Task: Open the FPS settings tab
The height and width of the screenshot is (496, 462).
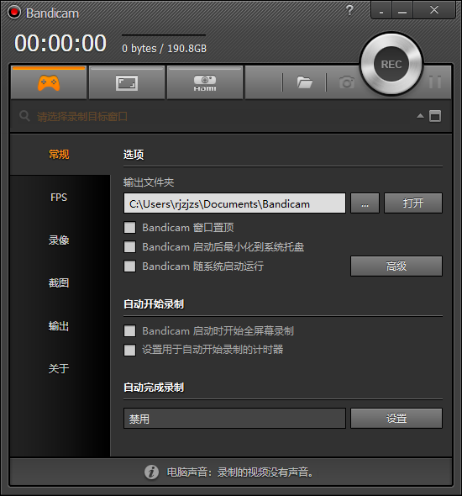Action: pos(59,197)
